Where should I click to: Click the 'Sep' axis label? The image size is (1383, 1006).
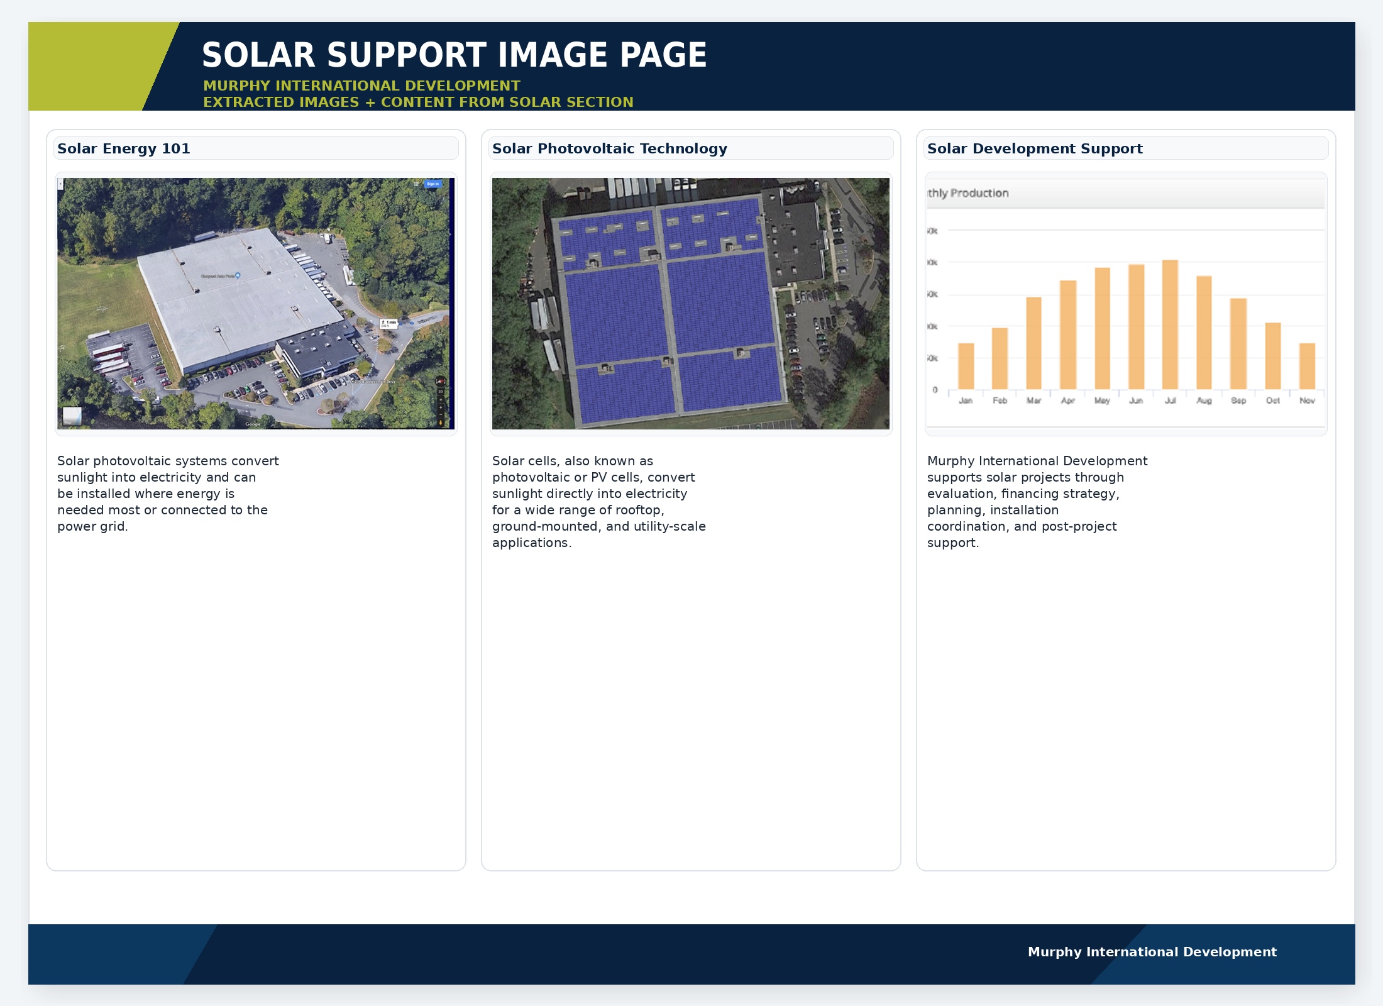[x=1238, y=401]
